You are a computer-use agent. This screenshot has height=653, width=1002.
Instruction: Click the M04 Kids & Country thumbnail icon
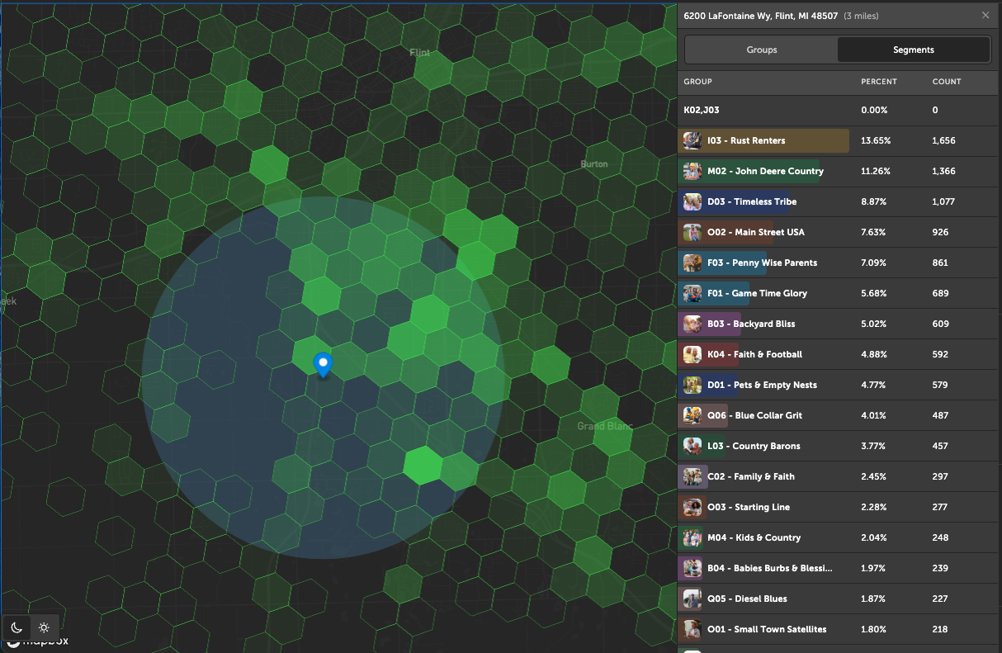tap(692, 537)
